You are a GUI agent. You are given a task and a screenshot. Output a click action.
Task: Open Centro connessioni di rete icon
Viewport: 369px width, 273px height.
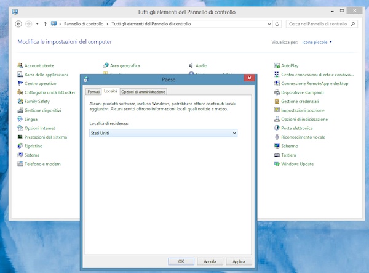277,75
